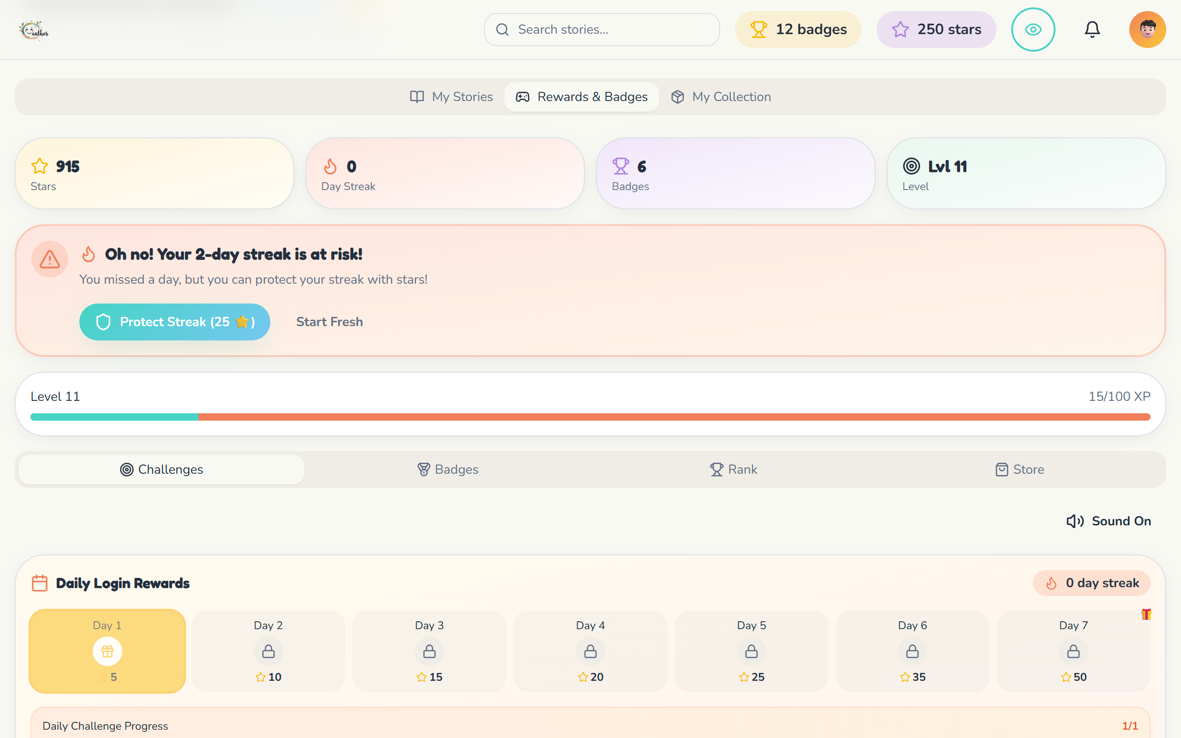Screen dimensions: 1181x738
Task: Open the Store sub-tab
Action: click(x=1020, y=470)
